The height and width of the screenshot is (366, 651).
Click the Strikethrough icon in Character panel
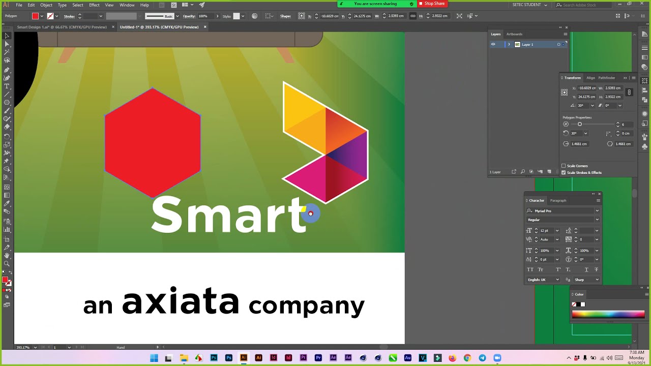click(596, 269)
